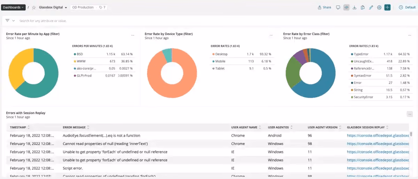418x179 pixels.
Task: Click the Android cell in first row
Action: pyautogui.click(x=274, y=136)
